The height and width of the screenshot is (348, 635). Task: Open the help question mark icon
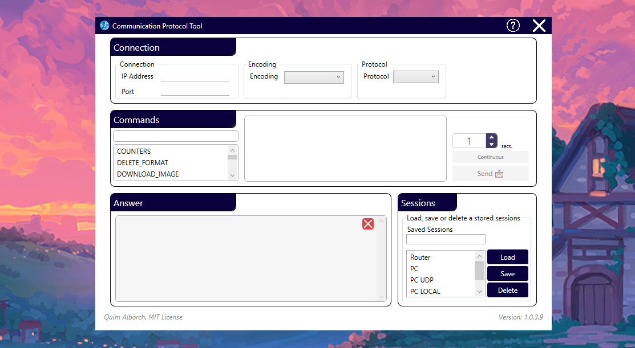[x=513, y=26]
